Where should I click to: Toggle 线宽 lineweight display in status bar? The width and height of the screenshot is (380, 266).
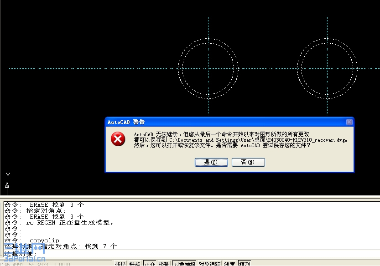point(229,264)
